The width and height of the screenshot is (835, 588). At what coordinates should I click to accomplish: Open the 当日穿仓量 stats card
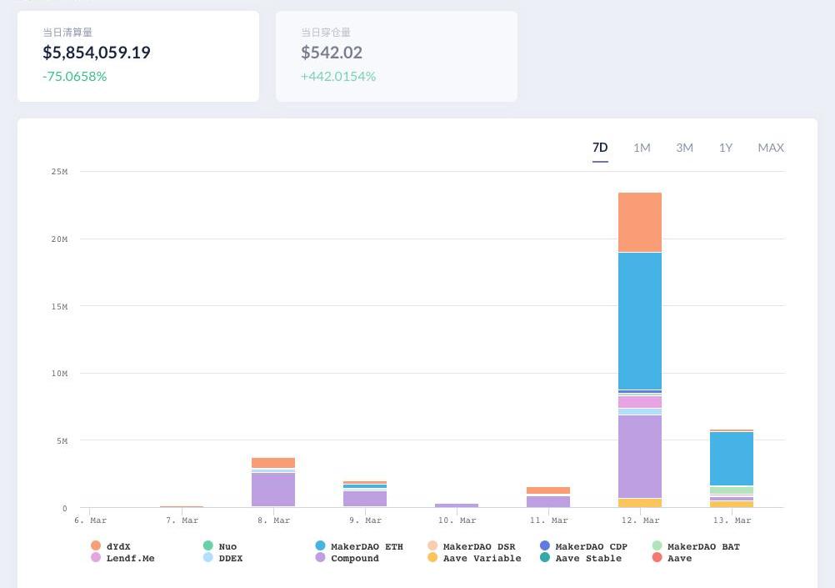pos(397,56)
